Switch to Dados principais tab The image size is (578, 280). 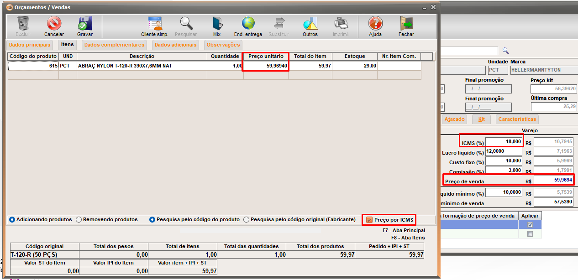[30, 45]
